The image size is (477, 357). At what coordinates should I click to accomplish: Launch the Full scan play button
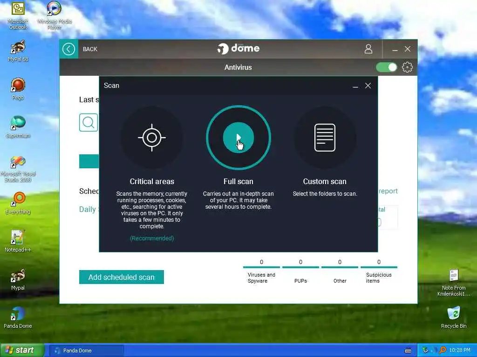coord(238,138)
